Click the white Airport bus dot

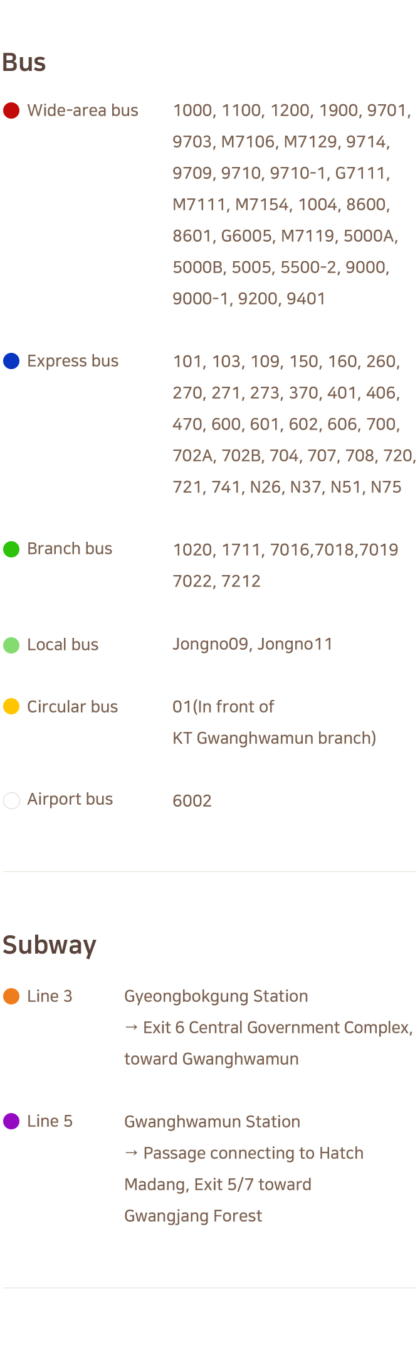11,800
